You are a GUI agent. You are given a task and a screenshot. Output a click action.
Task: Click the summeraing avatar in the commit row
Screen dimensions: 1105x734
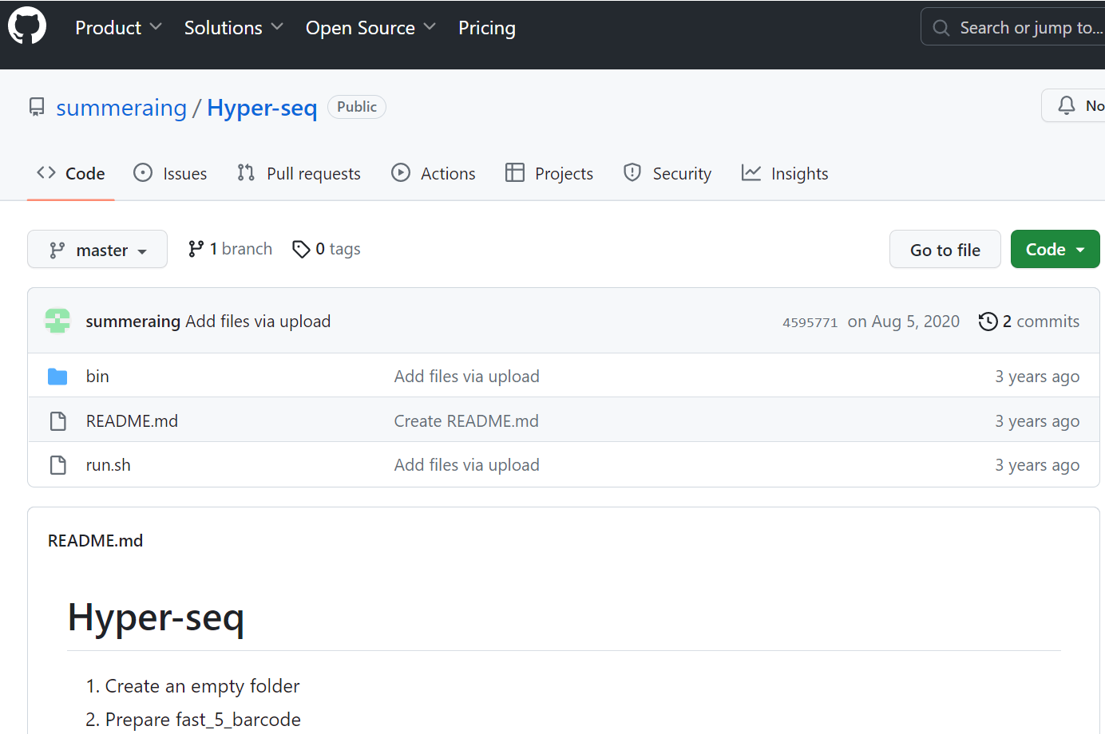pyautogui.click(x=57, y=321)
